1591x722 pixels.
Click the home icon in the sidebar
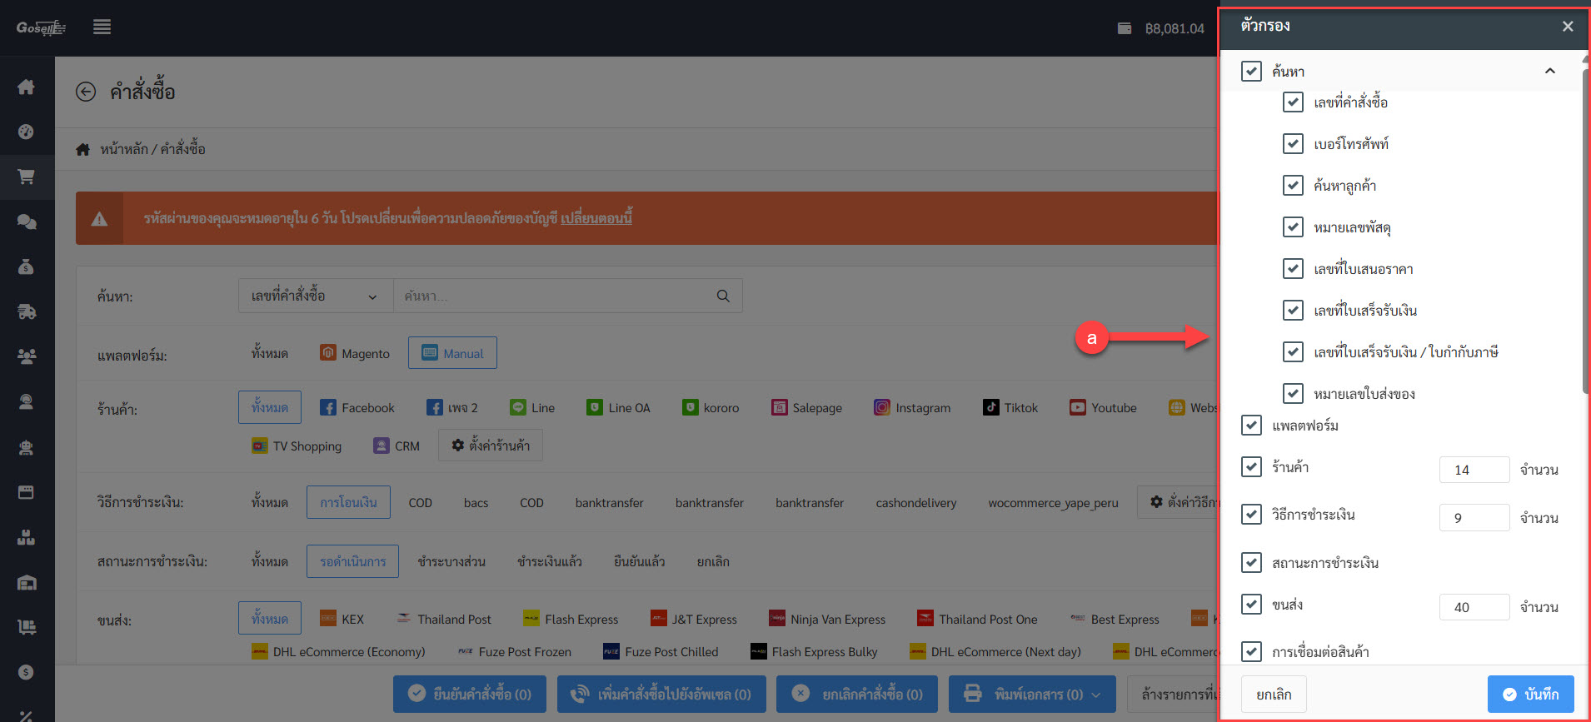tap(27, 87)
